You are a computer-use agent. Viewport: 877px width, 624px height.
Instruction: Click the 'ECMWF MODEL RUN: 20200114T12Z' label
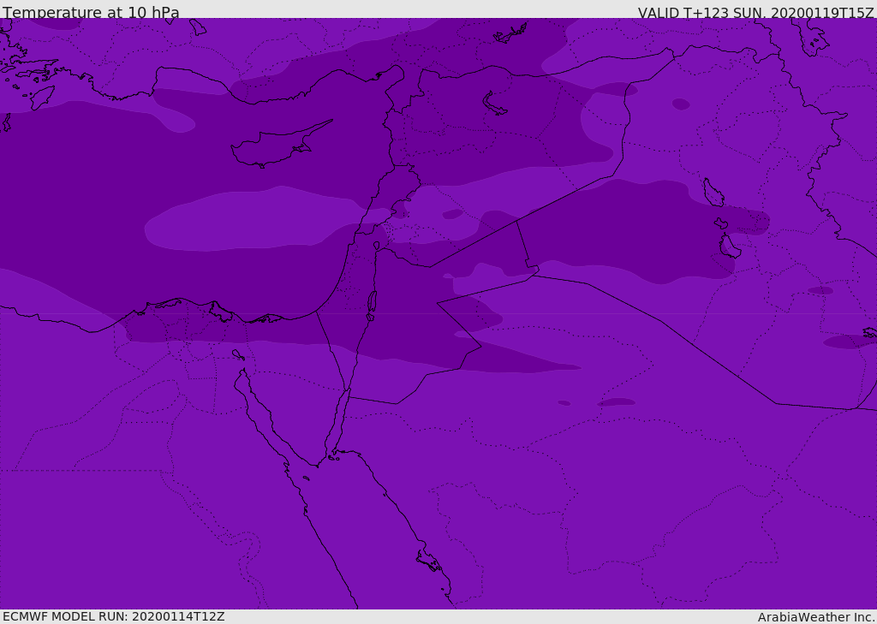click(114, 616)
